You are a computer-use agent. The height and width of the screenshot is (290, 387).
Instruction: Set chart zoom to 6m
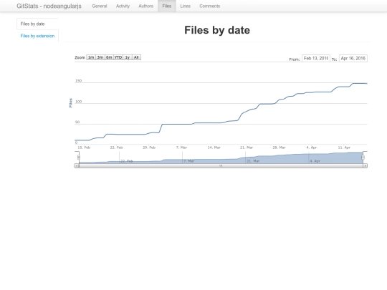[x=109, y=57]
